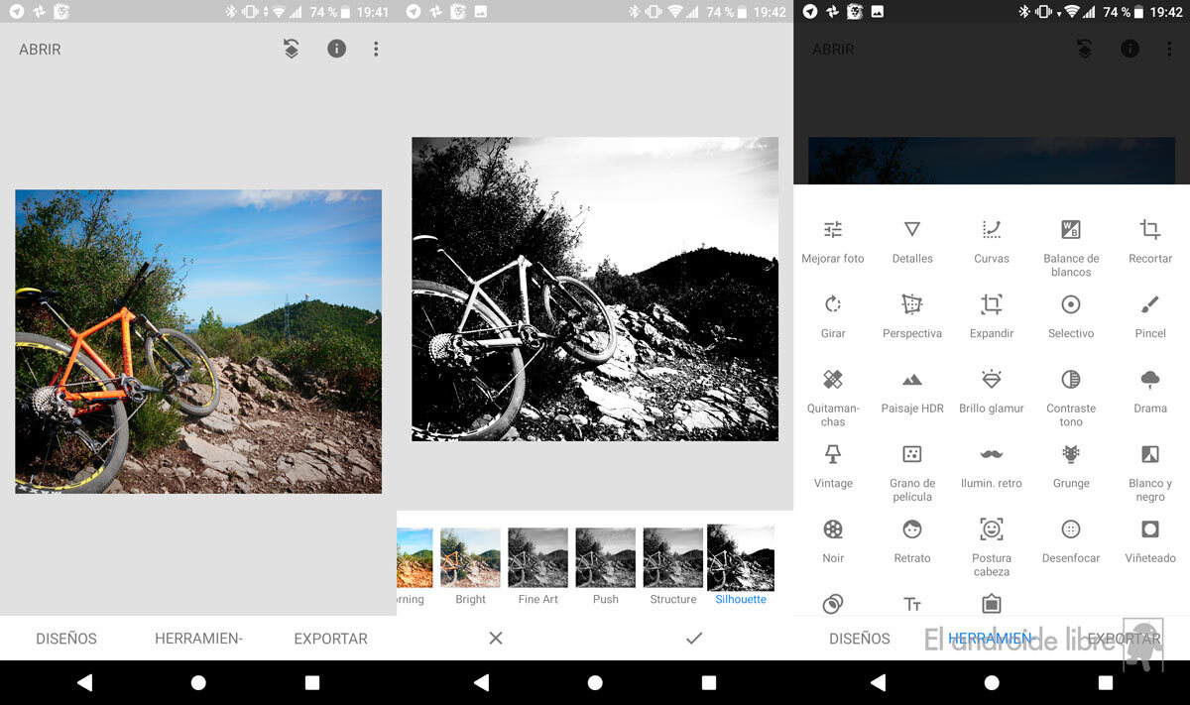Tap ABRIR in the first screen
The width and height of the screenshot is (1190, 705).
click(x=41, y=49)
